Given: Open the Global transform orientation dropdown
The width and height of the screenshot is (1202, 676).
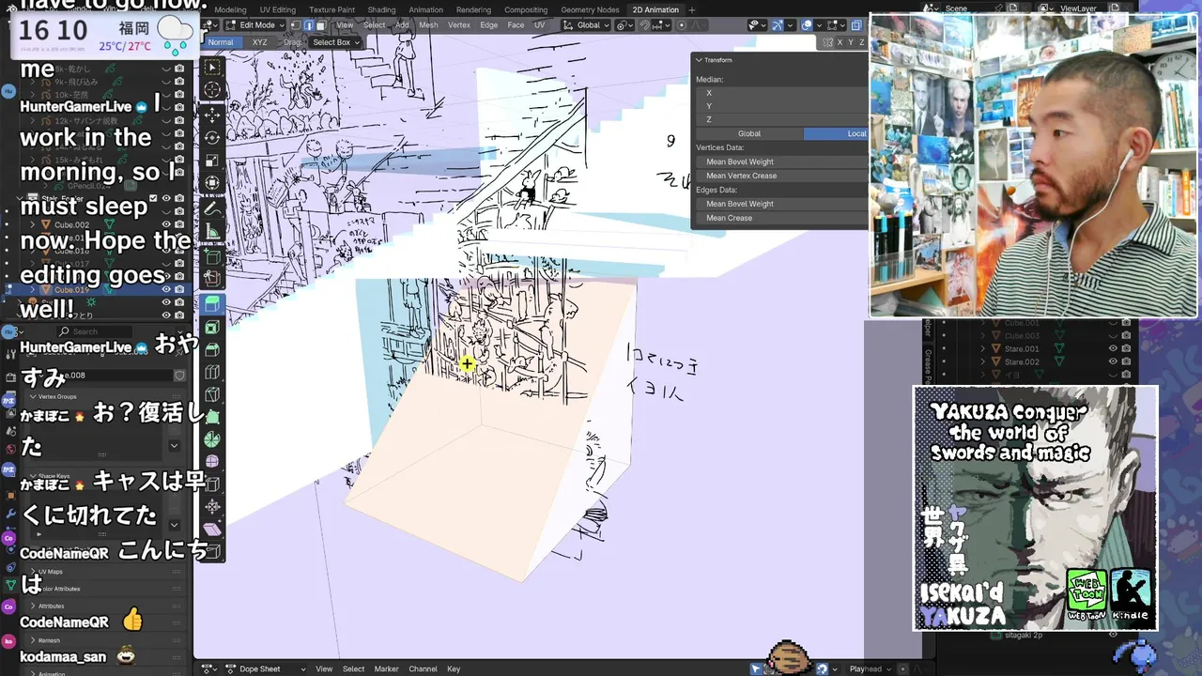Looking at the screenshot, I should pyautogui.click(x=587, y=25).
